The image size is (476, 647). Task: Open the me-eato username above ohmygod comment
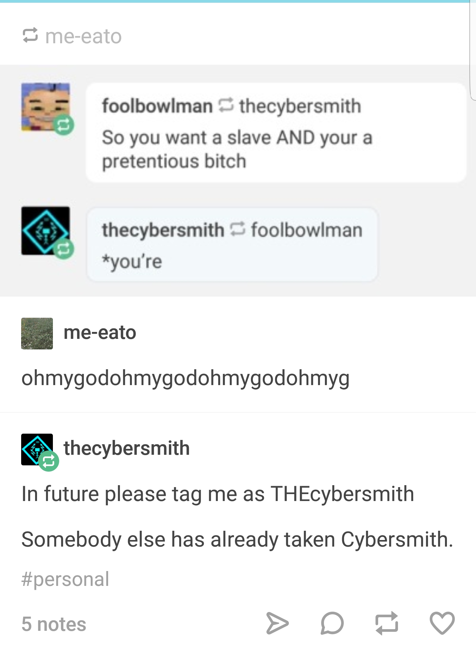pos(100,333)
